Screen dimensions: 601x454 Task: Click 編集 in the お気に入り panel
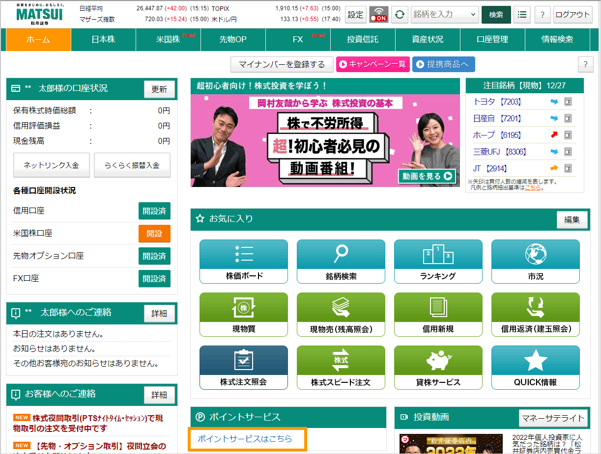572,220
